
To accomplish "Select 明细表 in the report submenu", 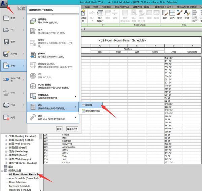I will coord(89,105).
